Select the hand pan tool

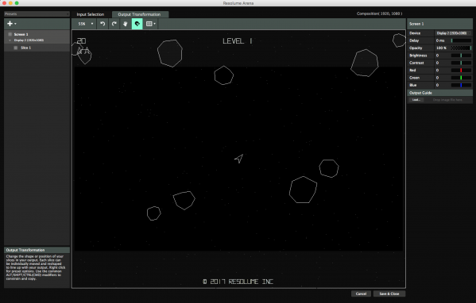pos(126,24)
